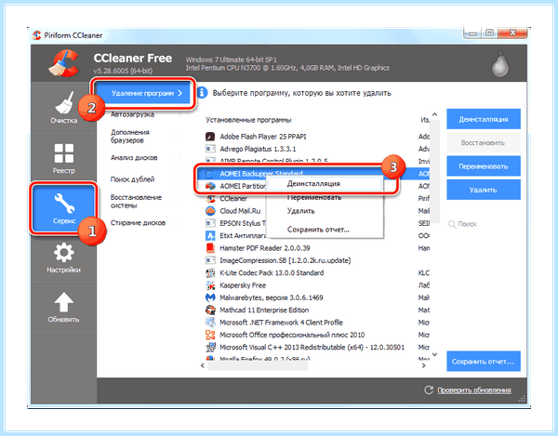
Task: Click the blue Переименовать button
Action: click(x=484, y=166)
